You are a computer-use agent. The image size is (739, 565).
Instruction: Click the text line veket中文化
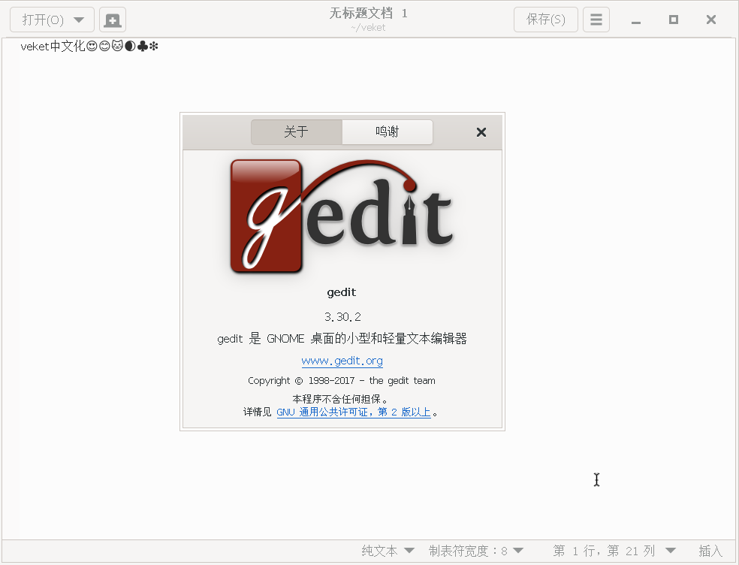(89, 47)
